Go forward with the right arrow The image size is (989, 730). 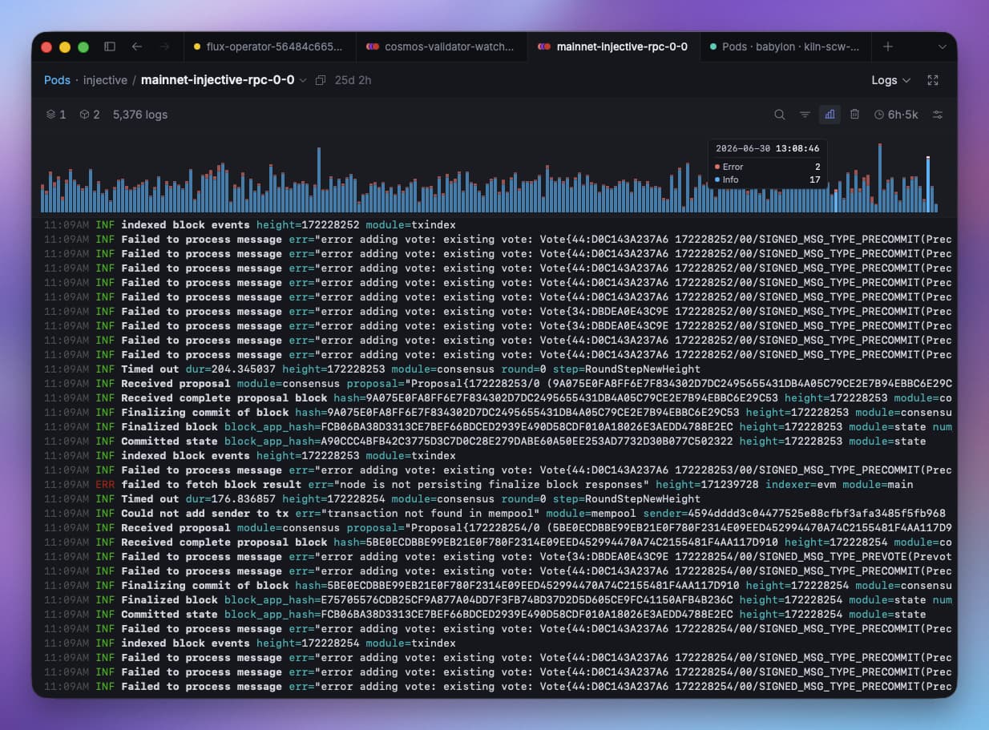point(164,46)
